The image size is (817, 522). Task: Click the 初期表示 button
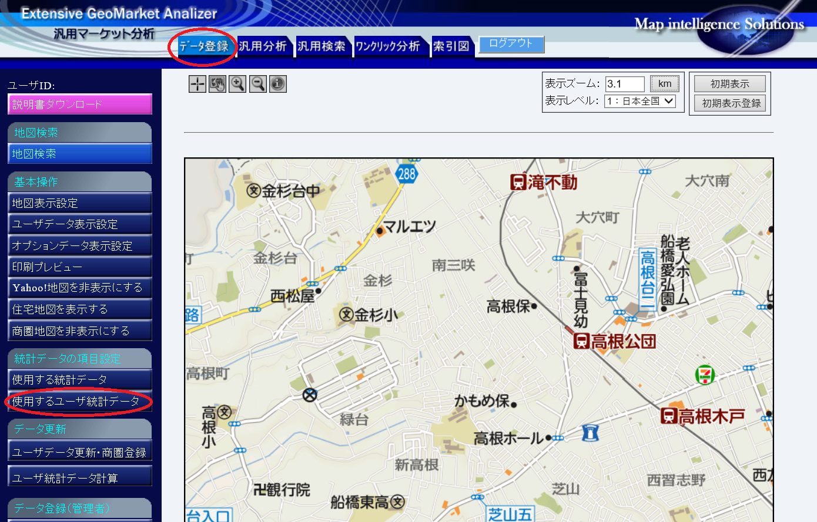[730, 84]
